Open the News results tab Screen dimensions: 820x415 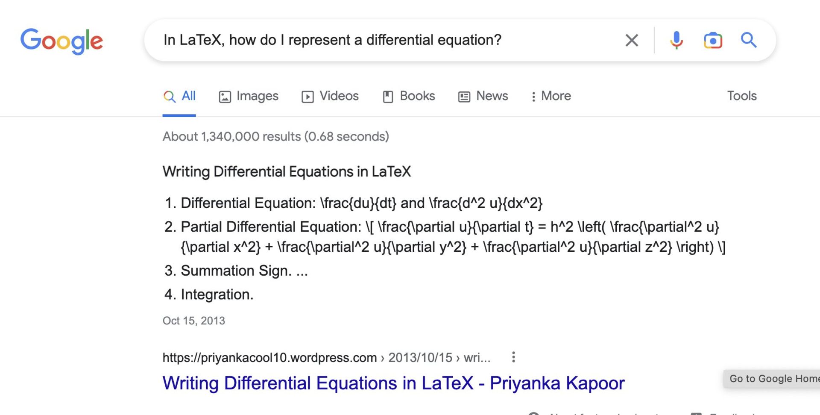pos(492,96)
